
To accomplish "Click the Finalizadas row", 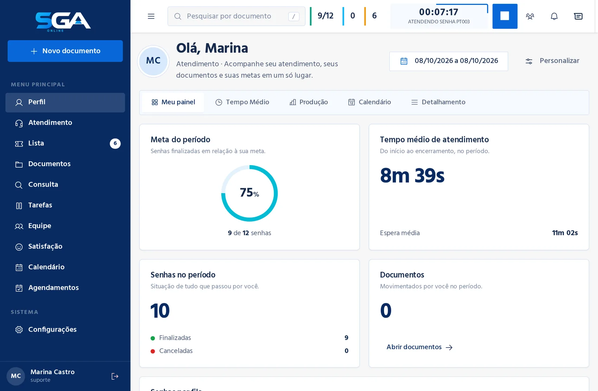I will (x=249, y=338).
